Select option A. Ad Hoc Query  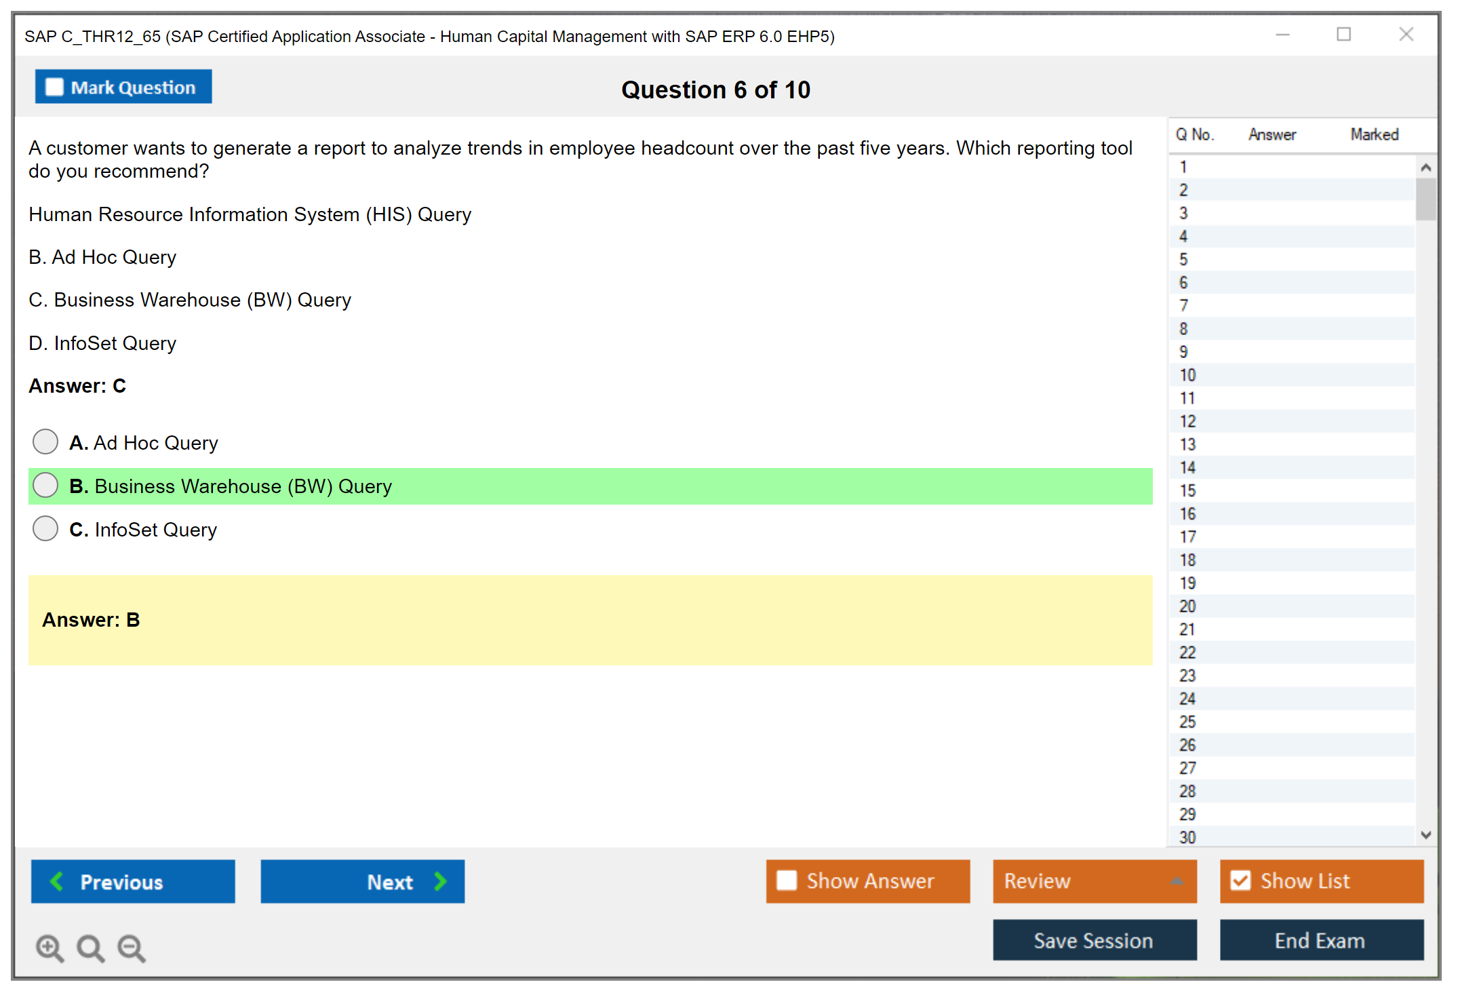click(45, 442)
